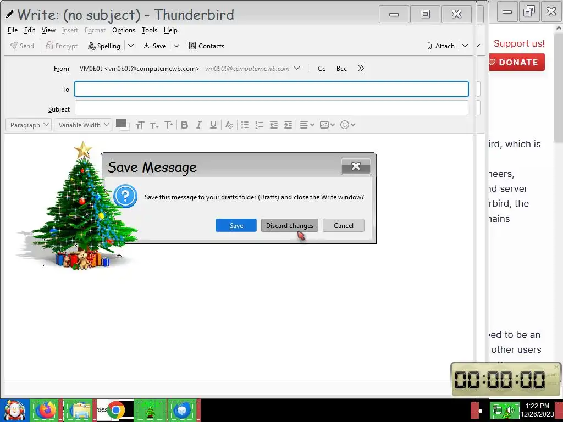Click the volume icon in system tray
563x422 pixels.
(x=509, y=410)
